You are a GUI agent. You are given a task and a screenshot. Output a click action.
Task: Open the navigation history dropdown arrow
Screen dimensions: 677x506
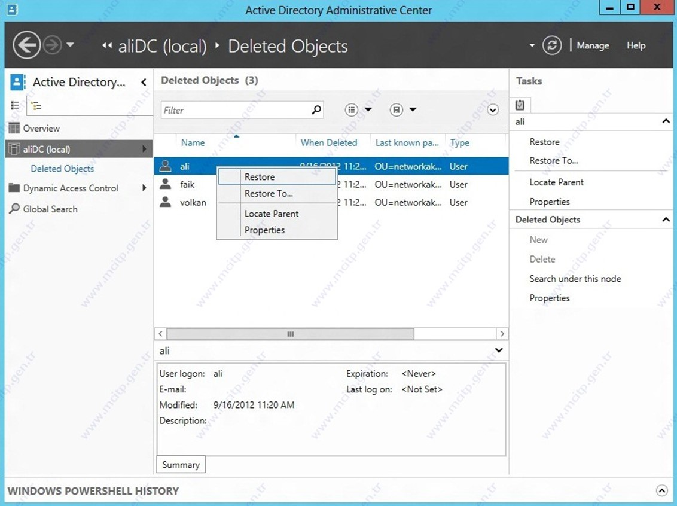(71, 44)
